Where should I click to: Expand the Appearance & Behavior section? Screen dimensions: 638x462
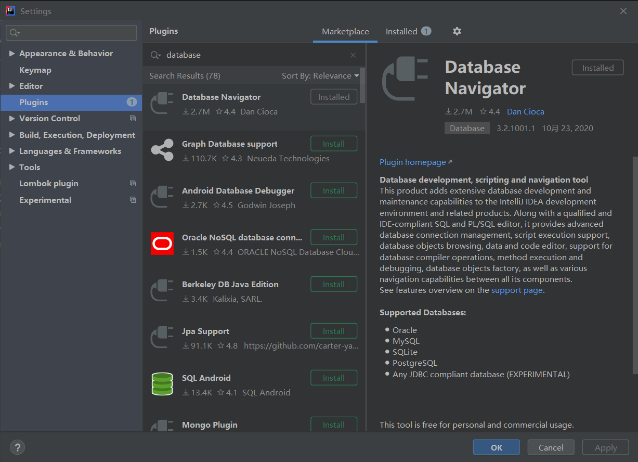click(x=12, y=53)
